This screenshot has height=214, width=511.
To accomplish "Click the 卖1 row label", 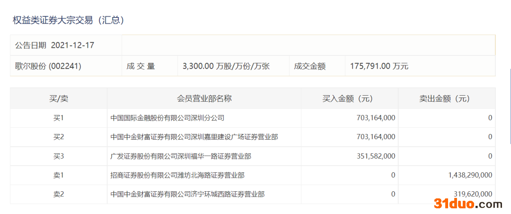I will (x=59, y=175).
